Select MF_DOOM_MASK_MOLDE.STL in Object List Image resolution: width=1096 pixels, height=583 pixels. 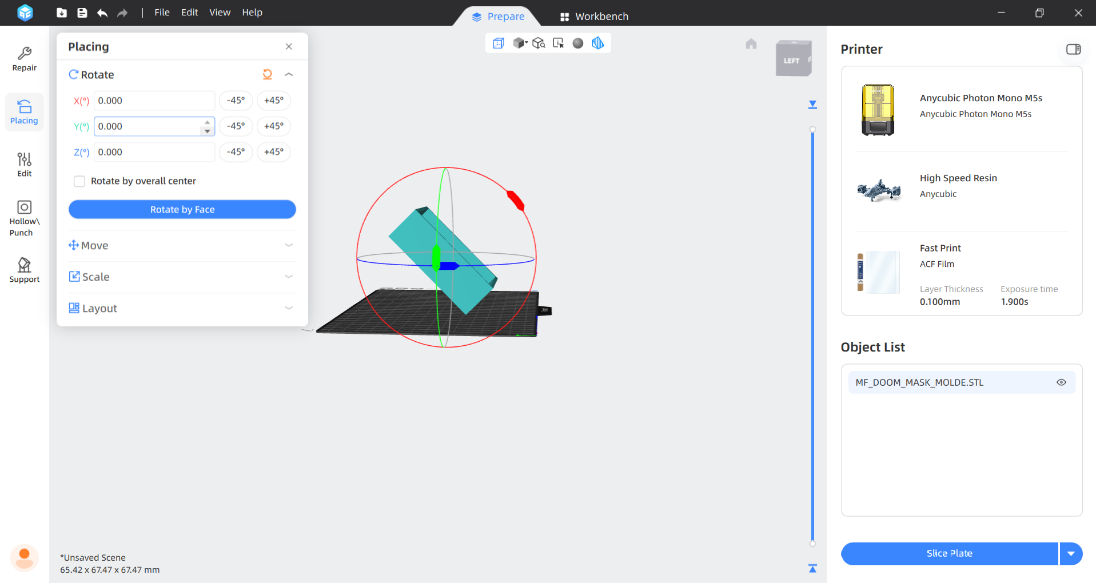[962, 382]
